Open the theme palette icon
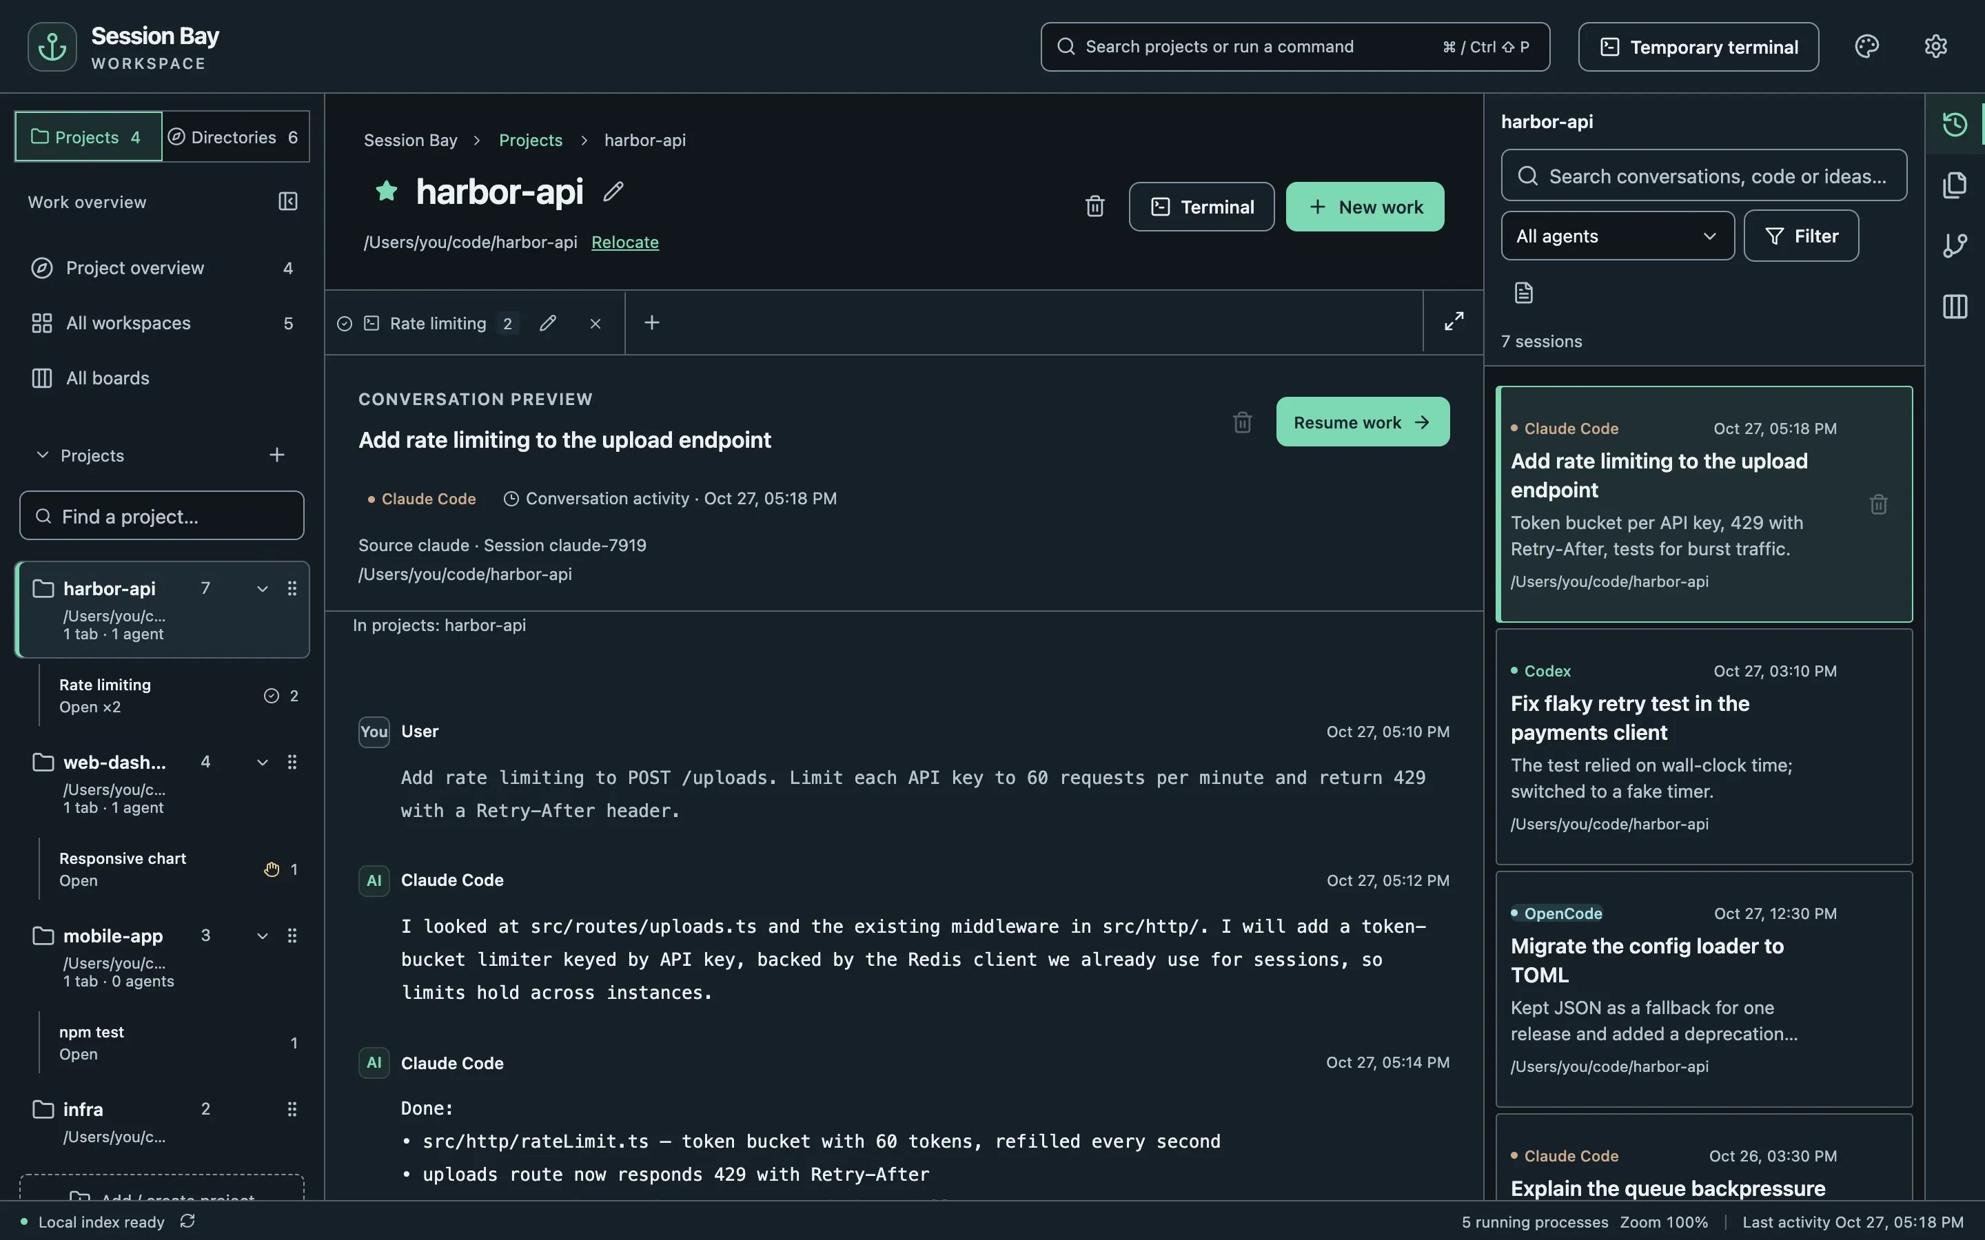This screenshot has width=1985, height=1240. click(1866, 47)
